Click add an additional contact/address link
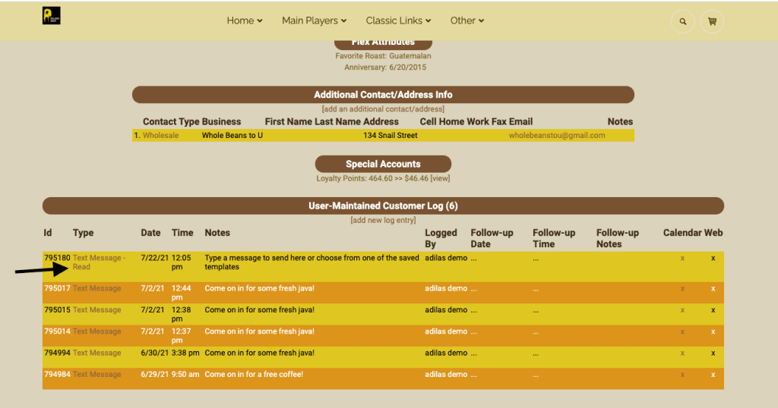This screenshot has height=408, width=778. pyautogui.click(x=383, y=109)
